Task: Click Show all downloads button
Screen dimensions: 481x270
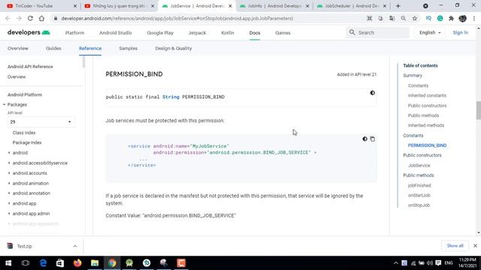Action: pyautogui.click(x=455, y=246)
